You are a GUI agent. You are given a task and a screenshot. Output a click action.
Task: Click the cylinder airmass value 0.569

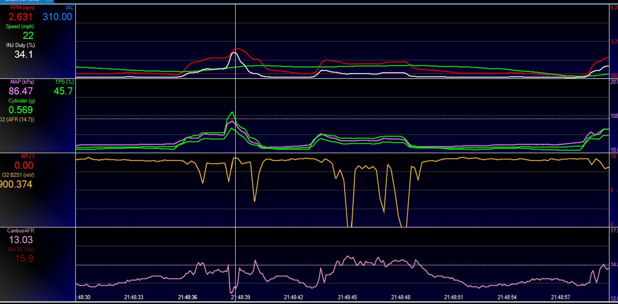pyautogui.click(x=21, y=110)
